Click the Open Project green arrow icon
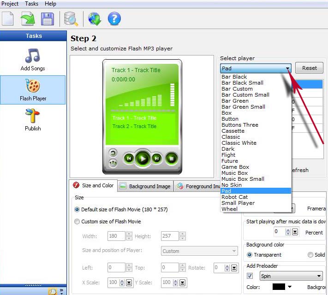 (x=27, y=19)
